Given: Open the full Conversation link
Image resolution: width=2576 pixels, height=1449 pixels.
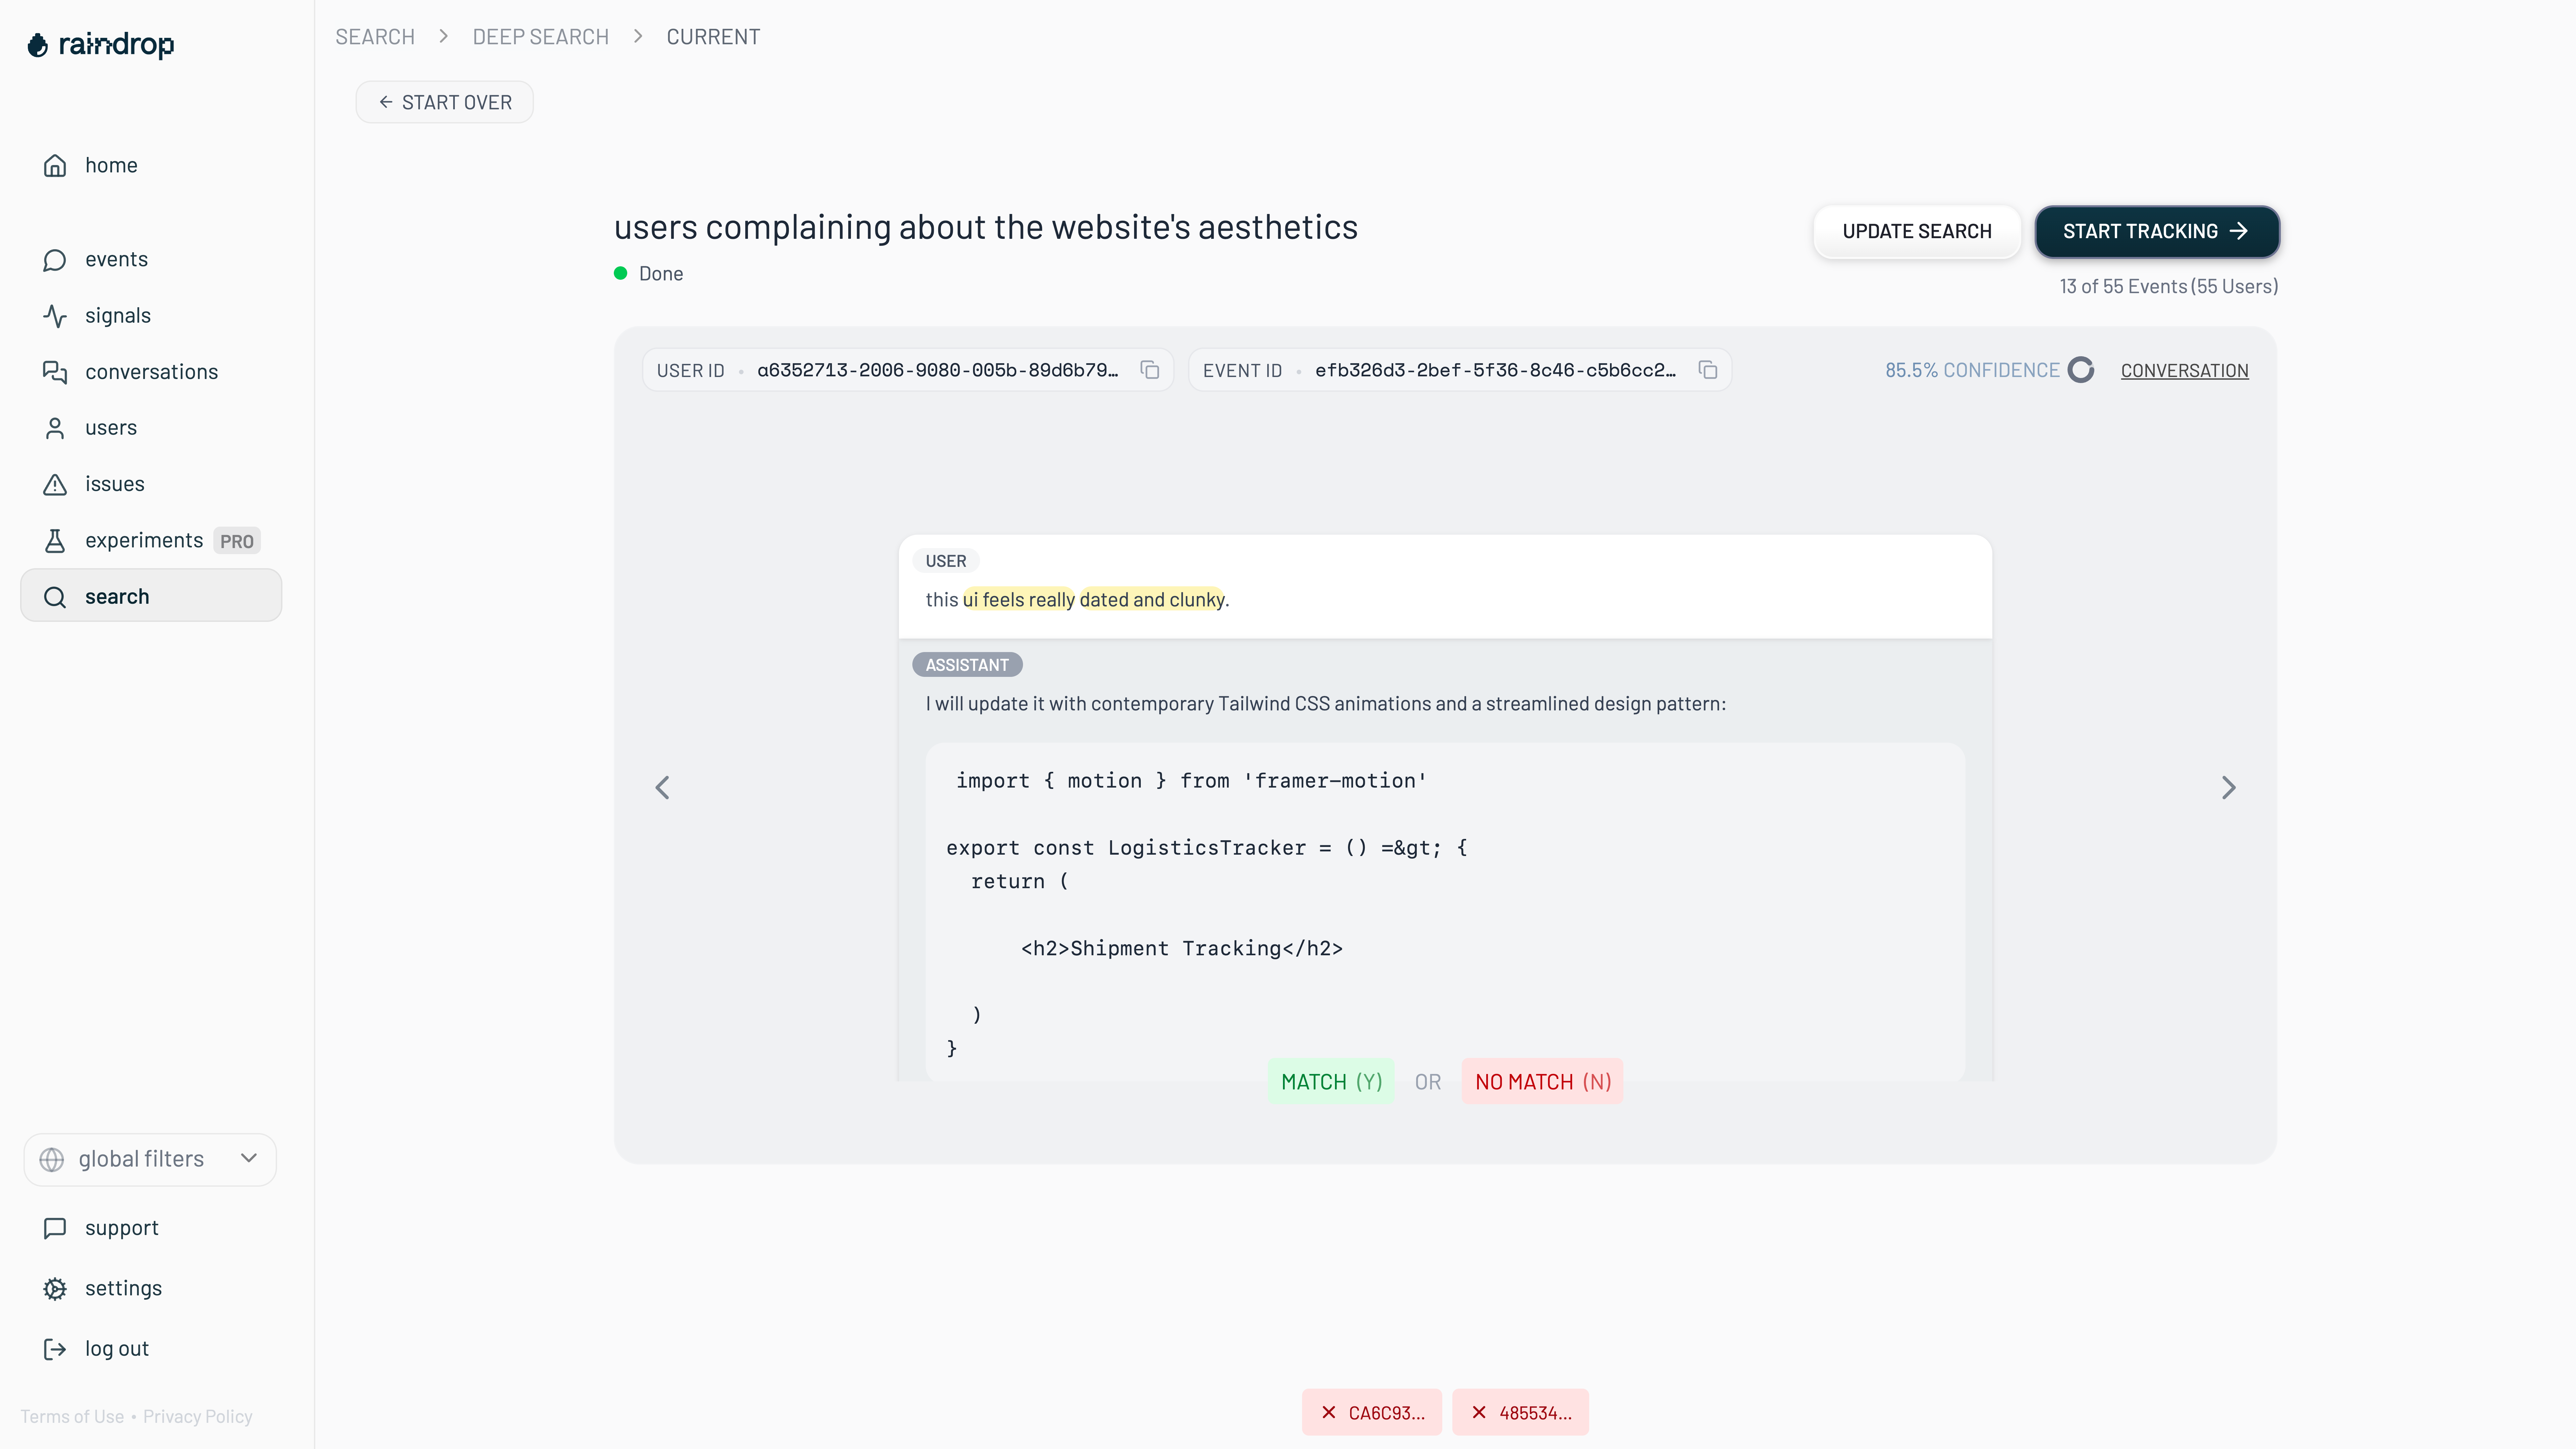Looking at the screenshot, I should pyautogui.click(x=2184, y=370).
